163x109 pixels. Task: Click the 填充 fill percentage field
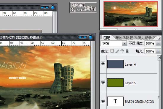point(150,51)
